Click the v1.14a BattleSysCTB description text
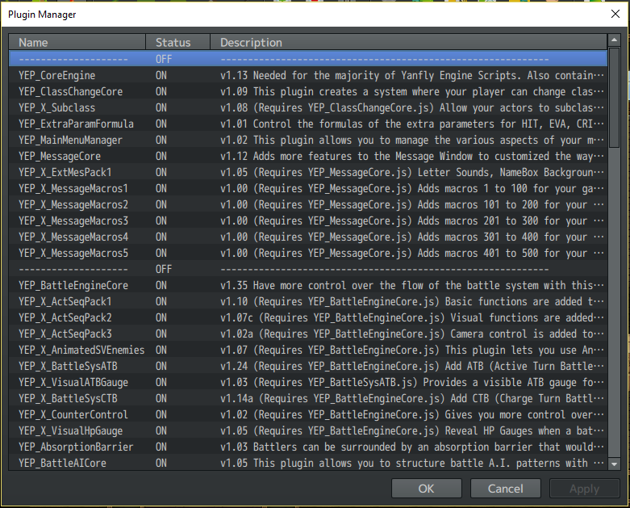630x508 pixels. tap(412, 398)
